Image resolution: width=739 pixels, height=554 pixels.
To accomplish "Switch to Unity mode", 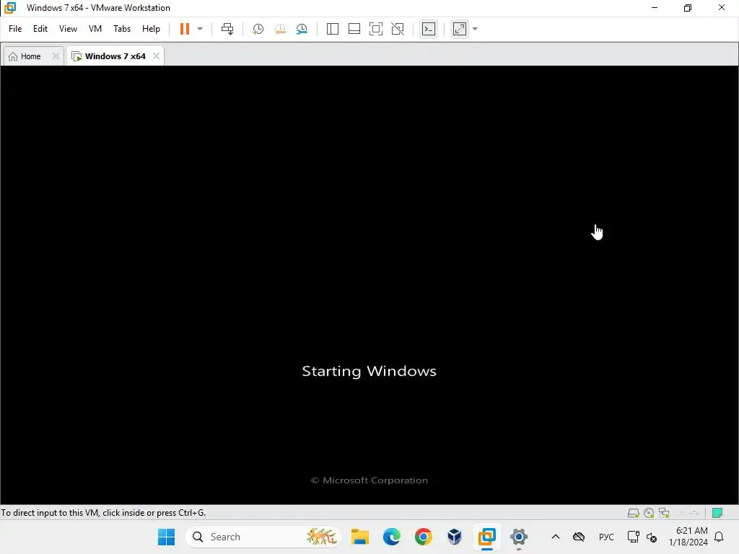I will click(398, 29).
